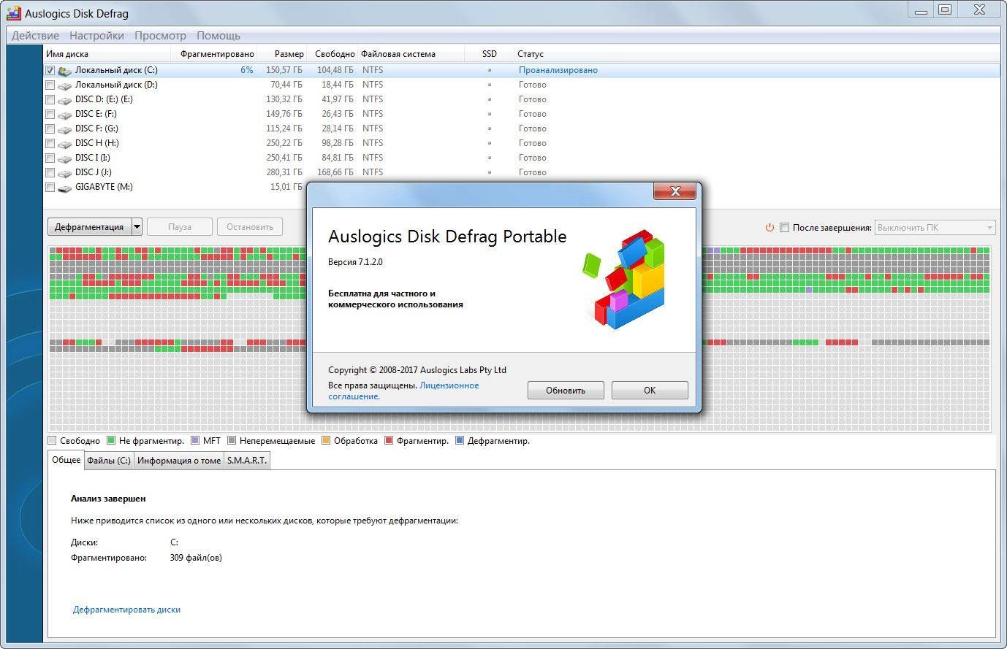Click the drive icon of DISC I (I:)
The height and width of the screenshot is (649, 1007).
coord(64,158)
